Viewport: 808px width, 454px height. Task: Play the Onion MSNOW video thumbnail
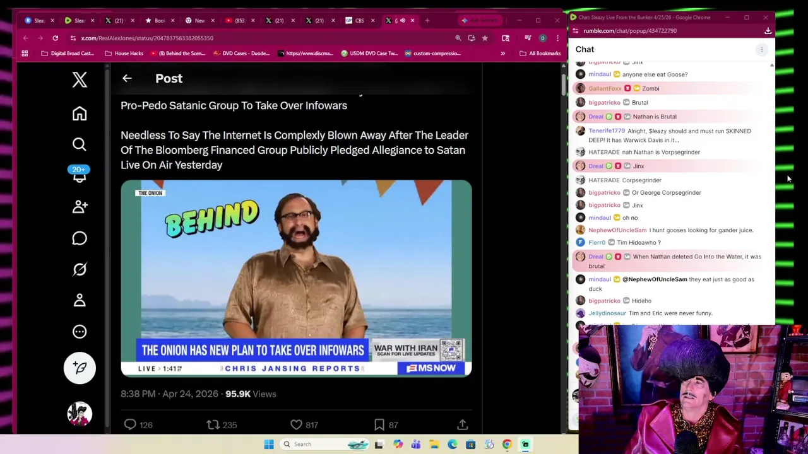click(x=296, y=278)
